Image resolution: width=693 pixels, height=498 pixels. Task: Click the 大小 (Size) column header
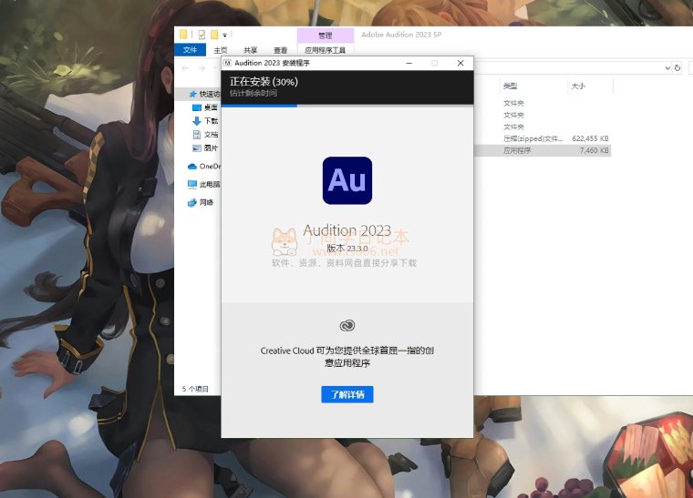(x=578, y=86)
